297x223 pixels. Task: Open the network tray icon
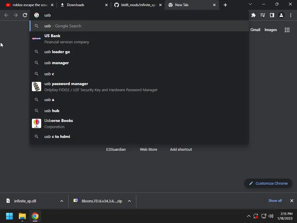264,216
